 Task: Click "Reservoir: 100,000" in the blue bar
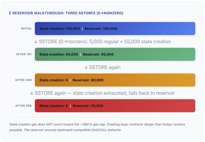101,29
